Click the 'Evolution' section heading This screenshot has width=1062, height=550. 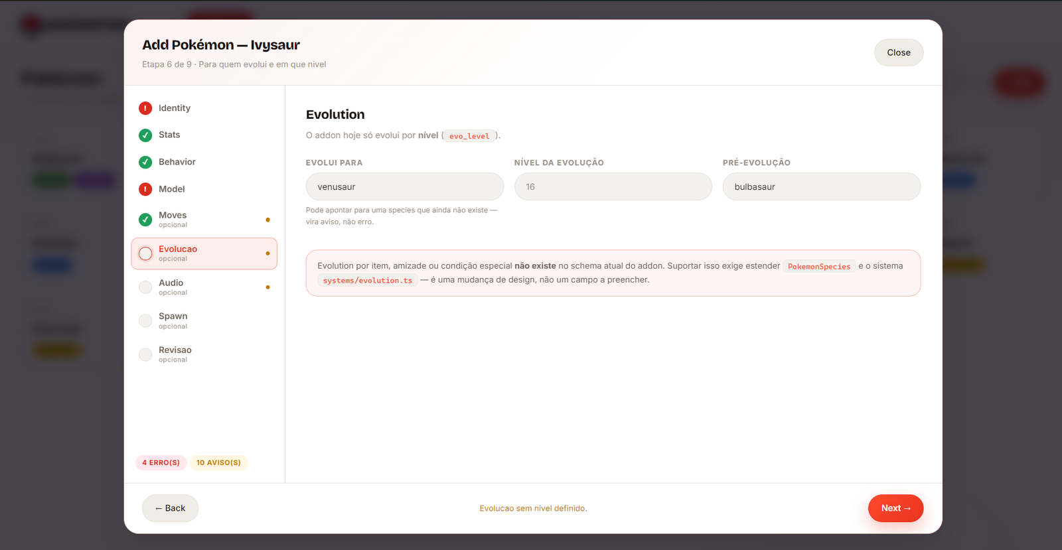coord(335,115)
